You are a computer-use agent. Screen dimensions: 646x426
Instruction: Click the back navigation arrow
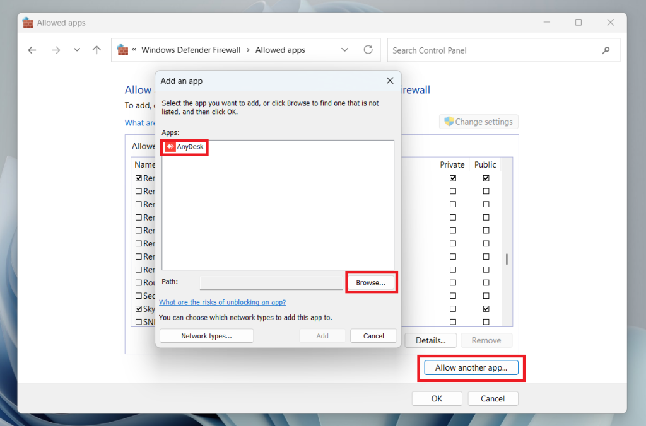32,50
